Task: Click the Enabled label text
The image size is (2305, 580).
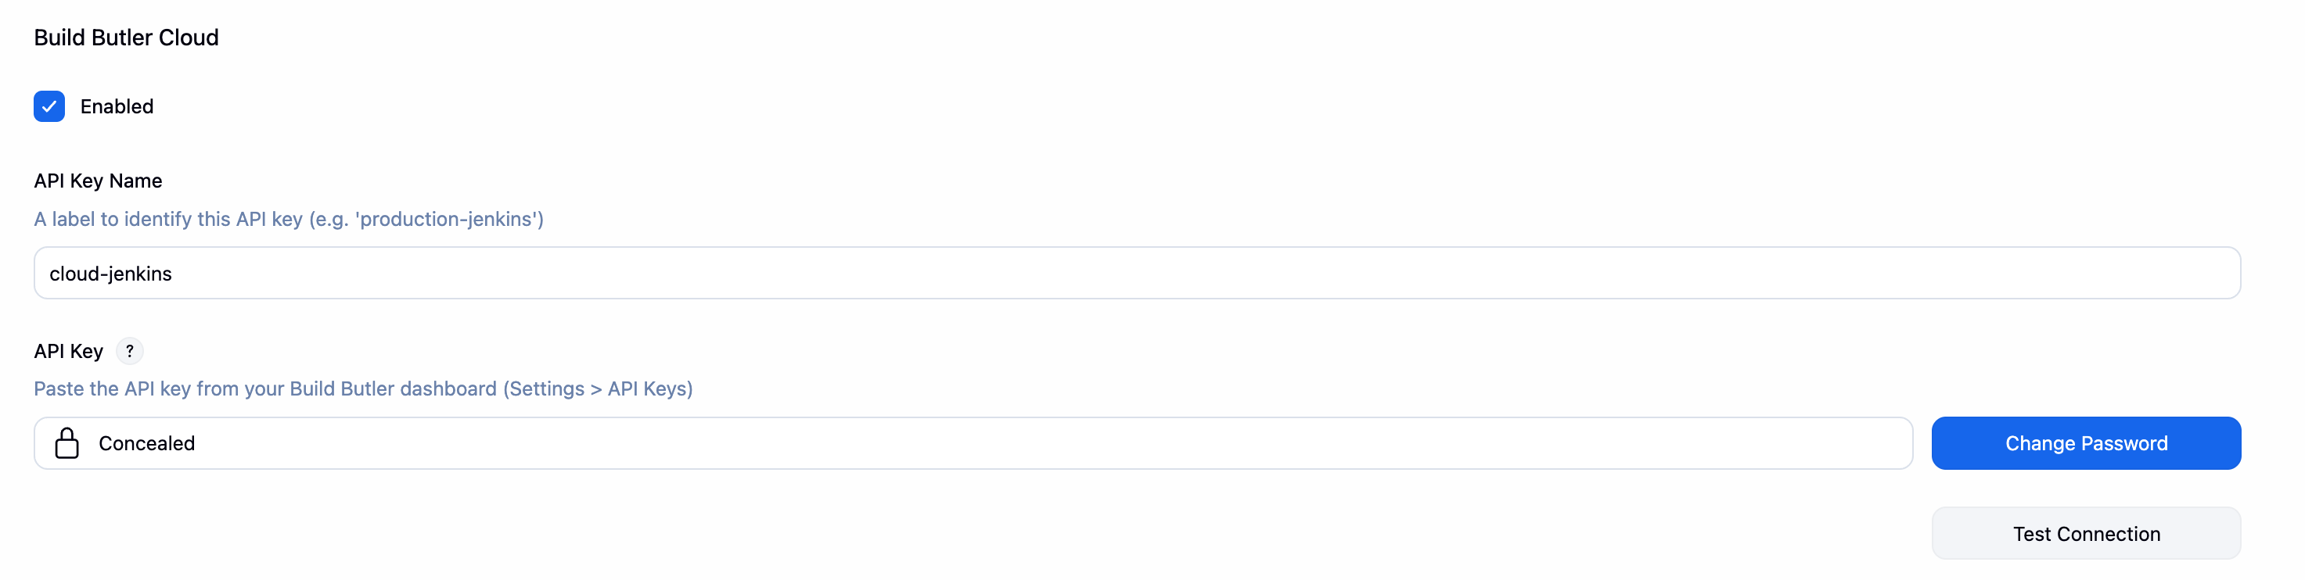Action: coord(117,106)
